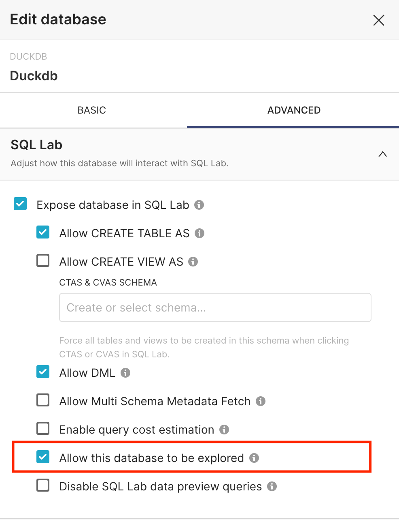Click the info icon next to Allow DML
The height and width of the screenshot is (520, 399).
125,373
